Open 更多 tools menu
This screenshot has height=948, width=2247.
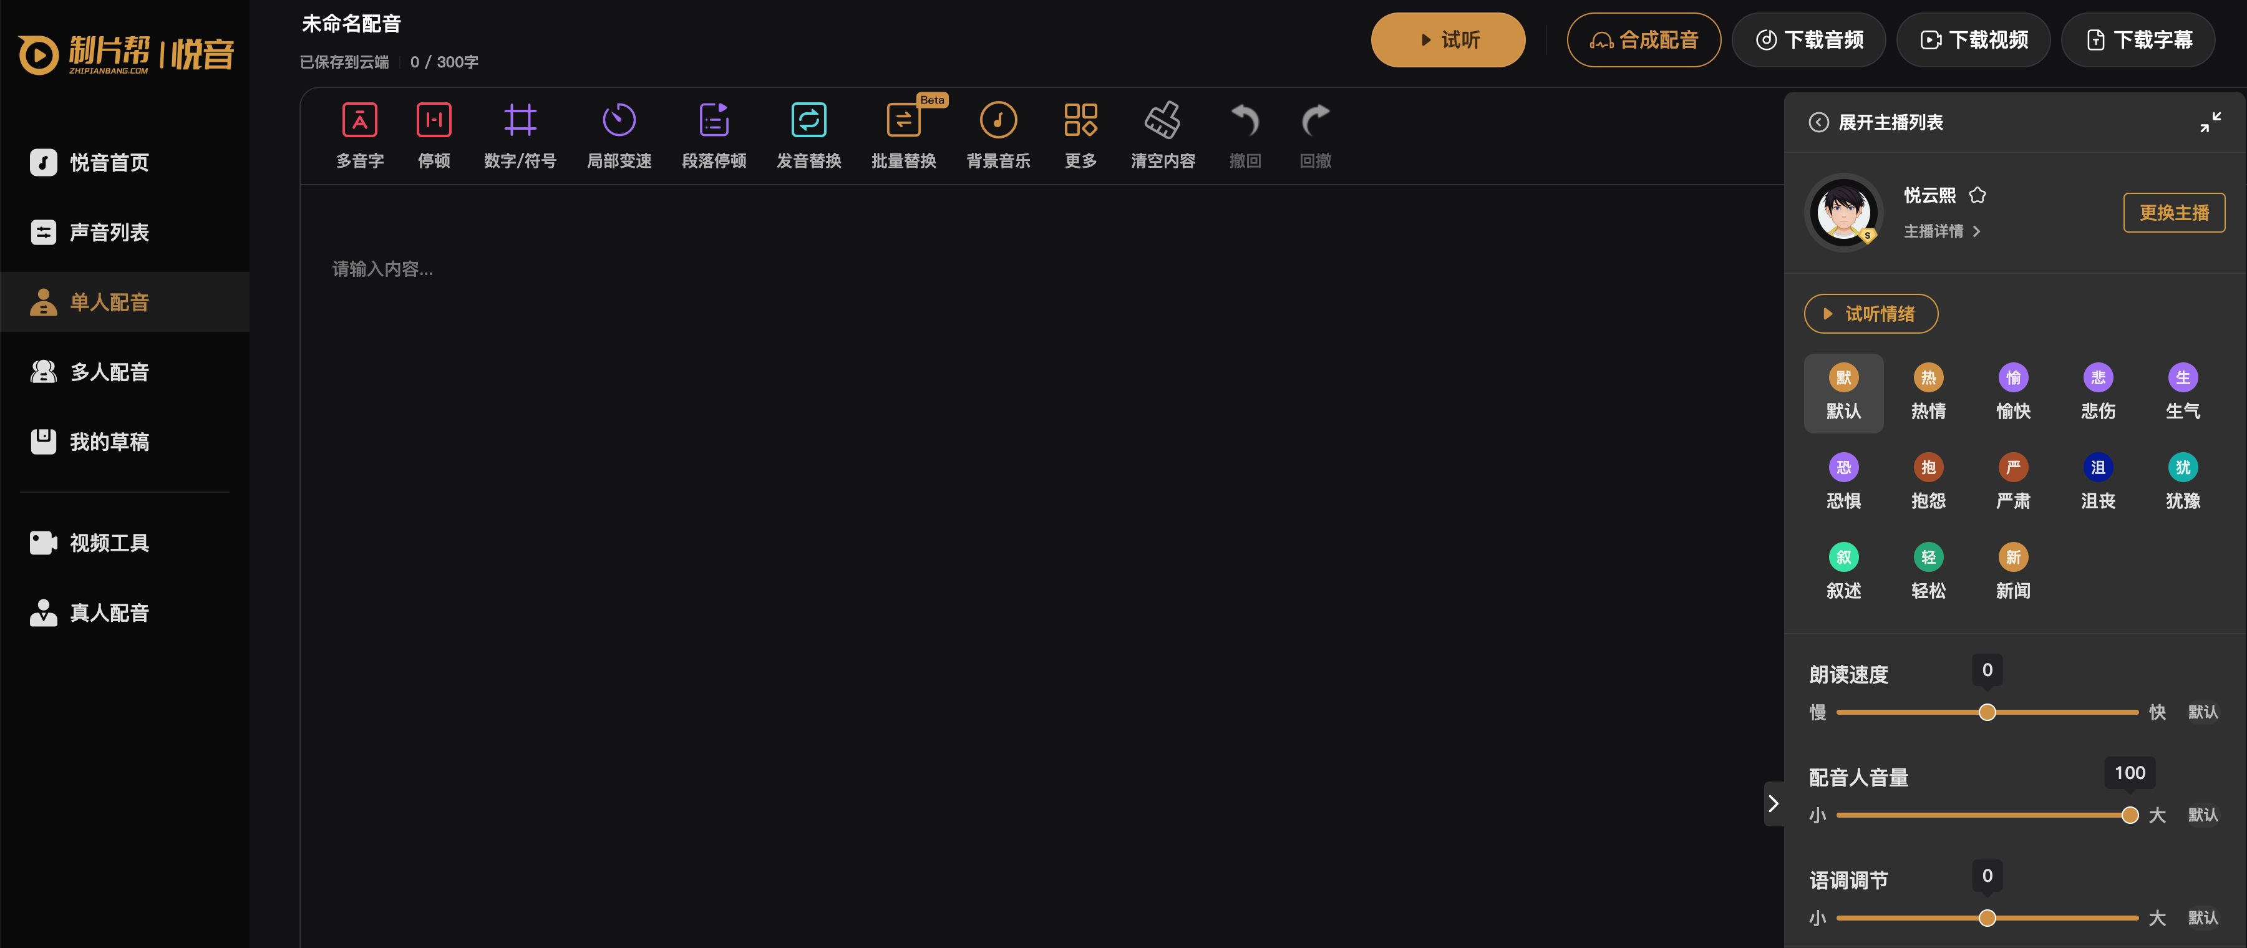pos(1080,120)
